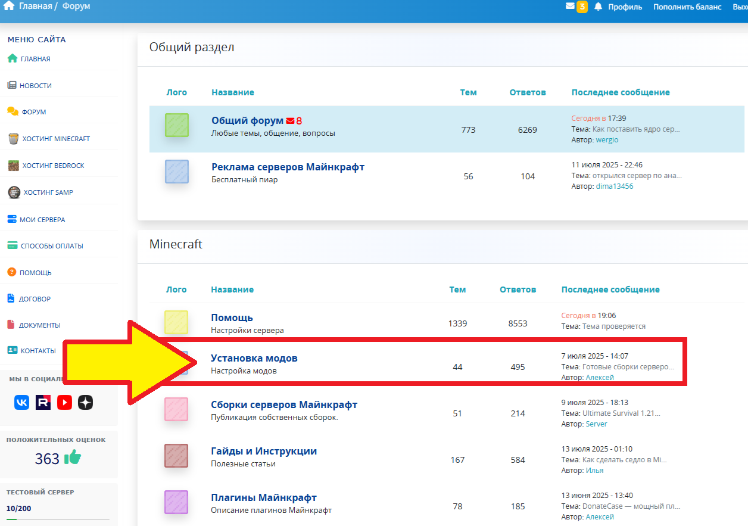Open topic 'Готовые сборки серверо…'
Viewport: 748px width, 526px height.
pyautogui.click(x=628, y=366)
